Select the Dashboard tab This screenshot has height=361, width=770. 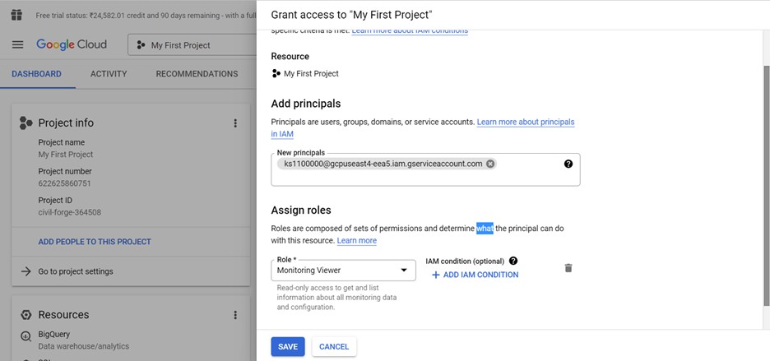pos(36,74)
